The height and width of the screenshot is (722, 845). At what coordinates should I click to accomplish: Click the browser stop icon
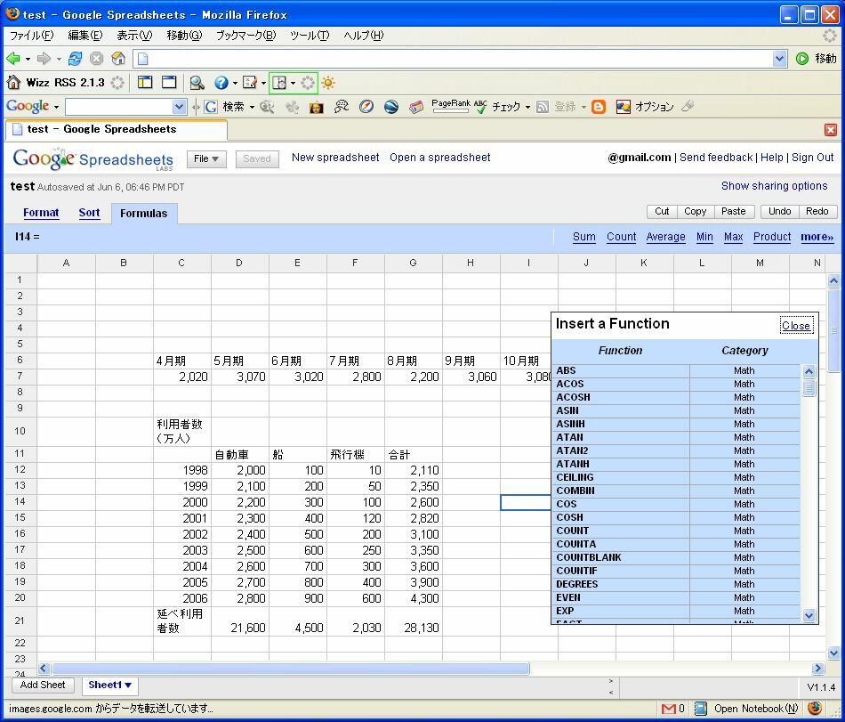tap(96, 58)
